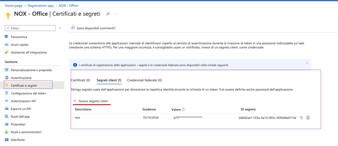338x146 pixels.
Task: Open Autorizzazioni API page
Action: [x=23, y=101]
